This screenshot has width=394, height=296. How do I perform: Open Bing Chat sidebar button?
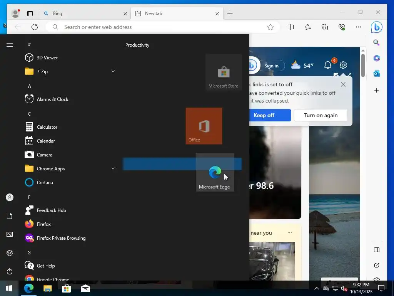(376, 27)
